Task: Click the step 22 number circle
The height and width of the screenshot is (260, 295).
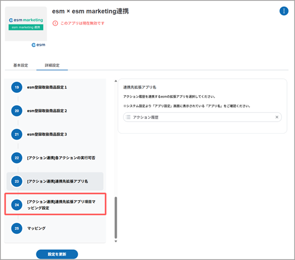Action: (17, 158)
